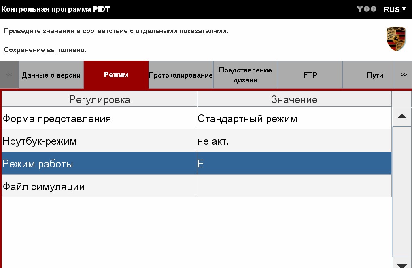
Task: Click the empty Файл симуляции value field
Action: click(x=294, y=187)
